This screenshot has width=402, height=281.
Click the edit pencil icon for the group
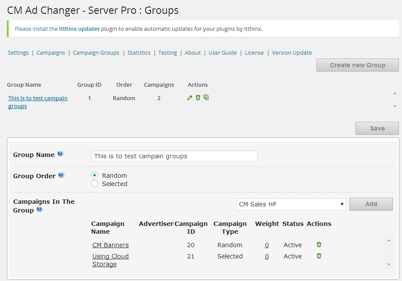pyautogui.click(x=190, y=98)
